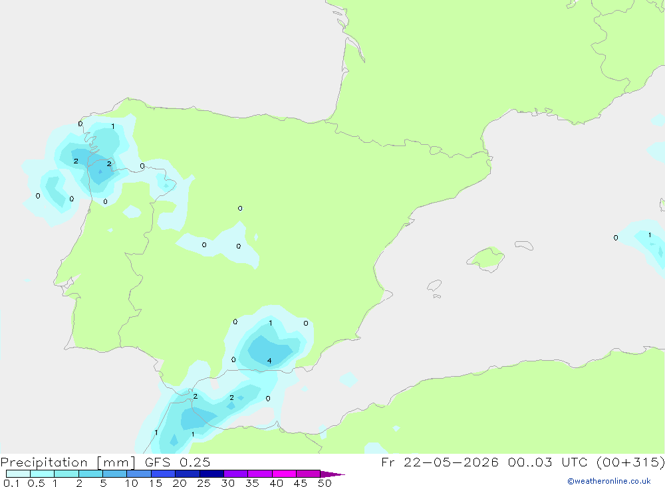This screenshot has width=665, height=487.
Task: Click the 'GFS 0.25' model label
Action: [x=178, y=462]
